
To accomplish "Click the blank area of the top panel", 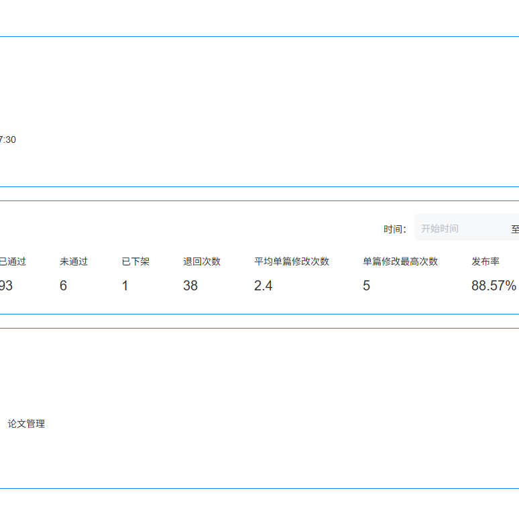I will [268, 101].
